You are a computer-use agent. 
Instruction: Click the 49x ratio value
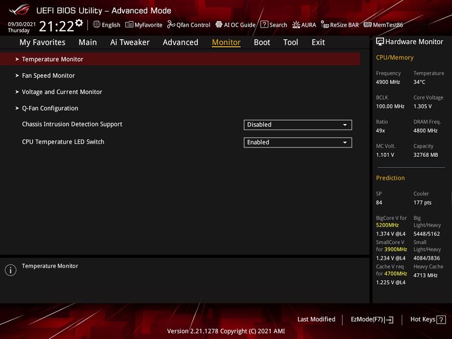coord(381,131)
